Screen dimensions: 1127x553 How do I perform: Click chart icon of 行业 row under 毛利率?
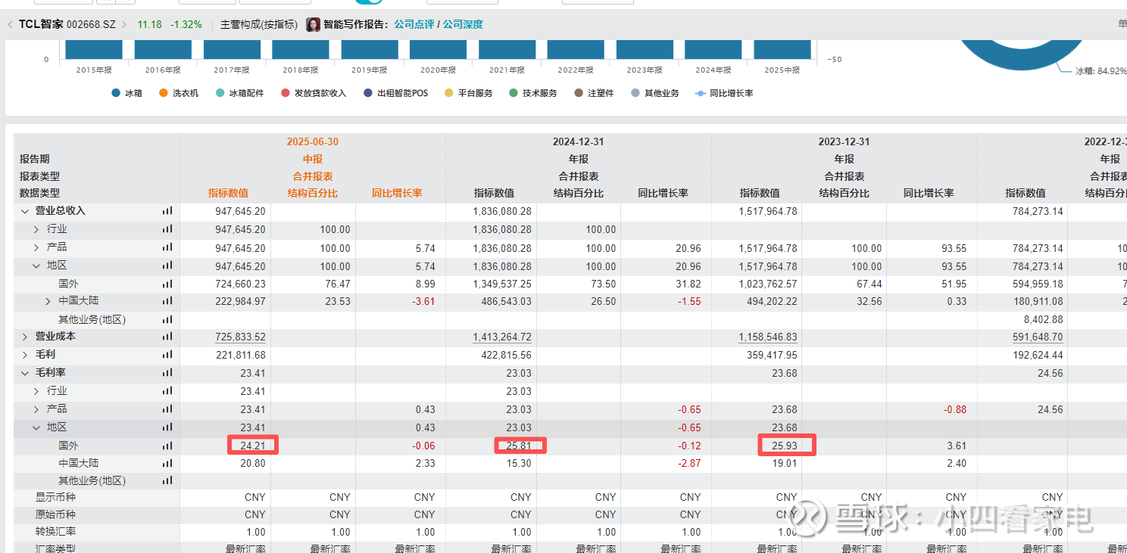(x=167, y=391)
